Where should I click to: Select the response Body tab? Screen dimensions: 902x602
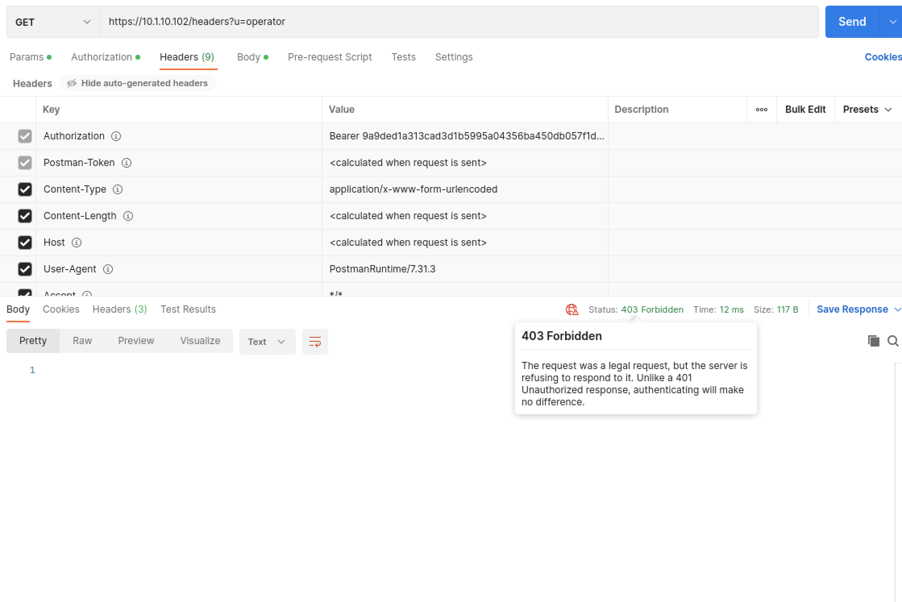(18, 309)
